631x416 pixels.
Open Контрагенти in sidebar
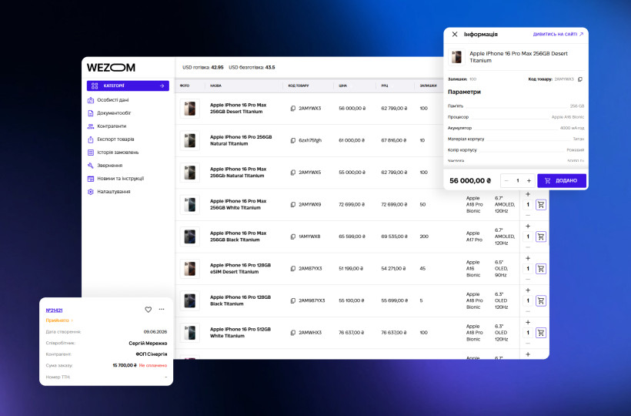[107, 126]
